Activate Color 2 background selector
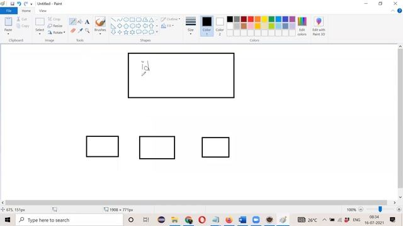The width and height of the screenshot is (403, 226). point(220,26)
